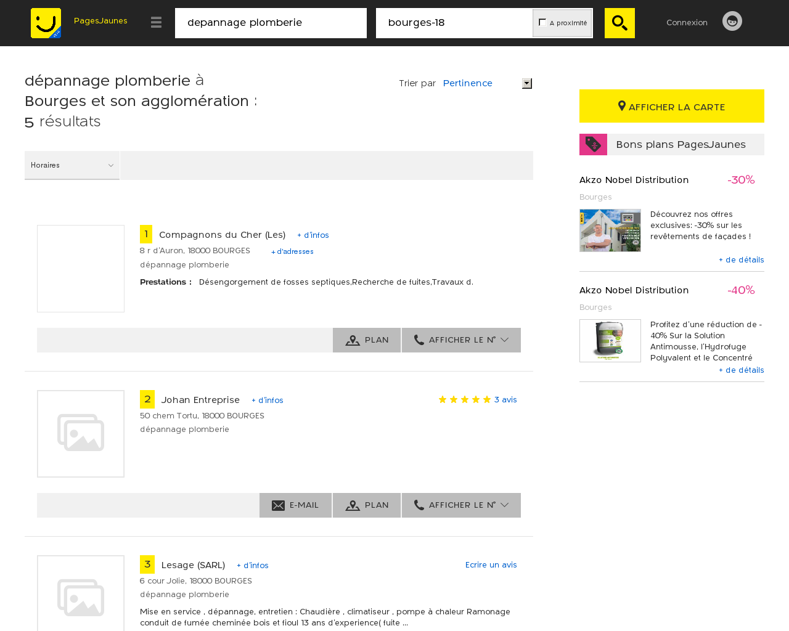Open the hamburger menu icon
Screen dimensions: 789x631
pyautogui.click(x=156, y=22)
